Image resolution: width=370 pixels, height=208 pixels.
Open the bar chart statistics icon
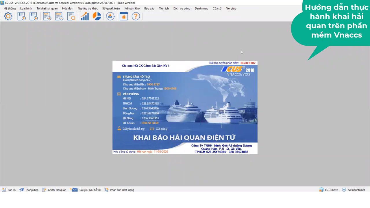(x=85, y=16)
